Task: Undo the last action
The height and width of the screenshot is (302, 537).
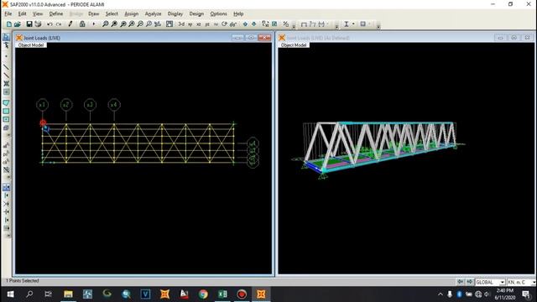Action: [50, 24]
